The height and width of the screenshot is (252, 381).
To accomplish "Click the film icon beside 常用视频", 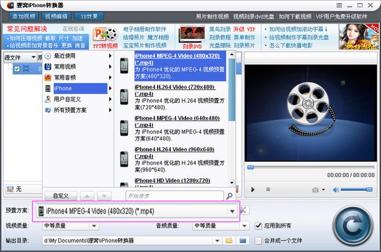I will point(48,67).
